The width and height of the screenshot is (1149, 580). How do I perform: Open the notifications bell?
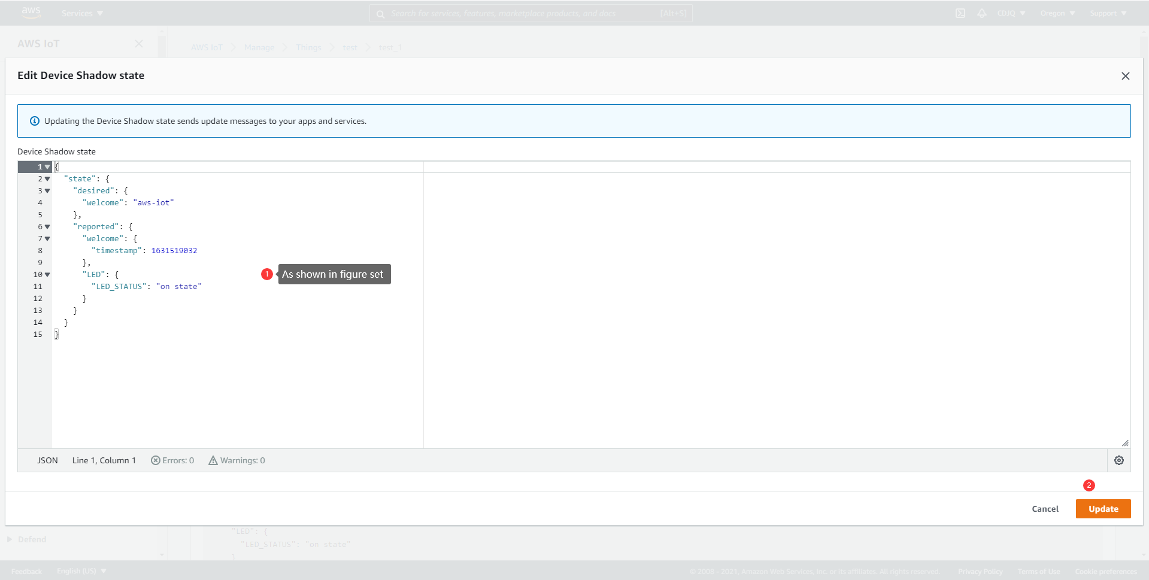click(982, 13)
